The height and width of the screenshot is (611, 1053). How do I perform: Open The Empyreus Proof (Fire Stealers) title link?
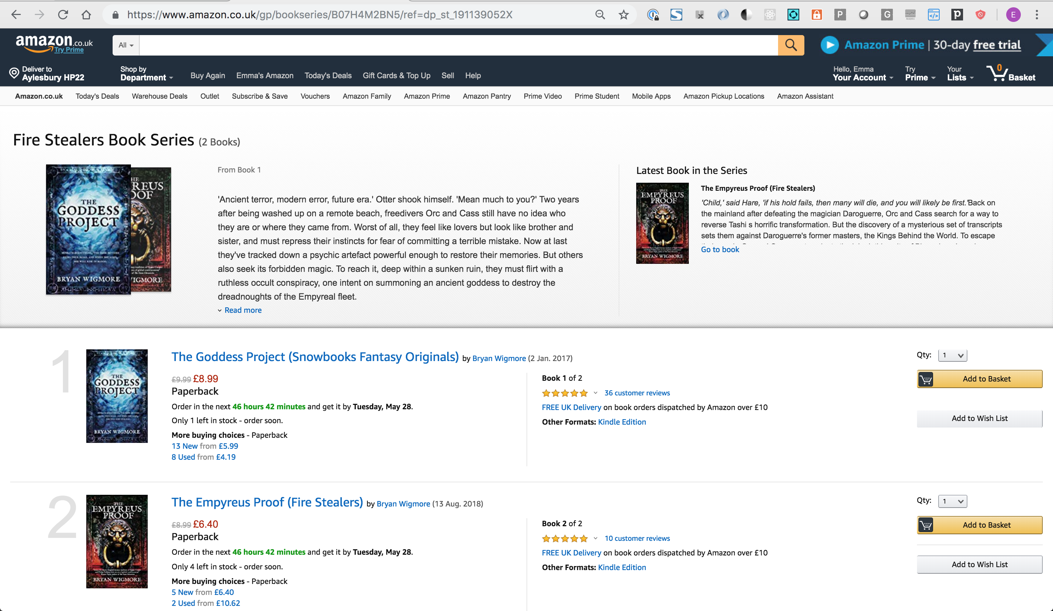coord(267,502)
